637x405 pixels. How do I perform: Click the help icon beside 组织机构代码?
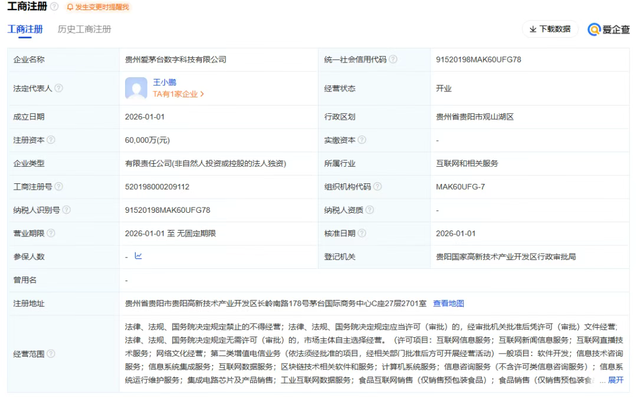(377, 187)
